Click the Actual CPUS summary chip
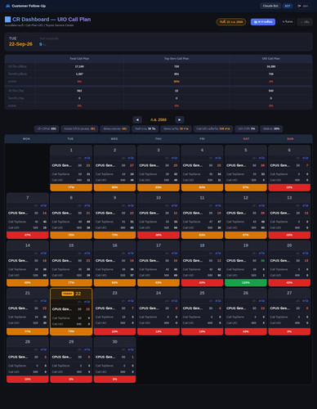The image size is (317, 409). [x=79, y=128]
